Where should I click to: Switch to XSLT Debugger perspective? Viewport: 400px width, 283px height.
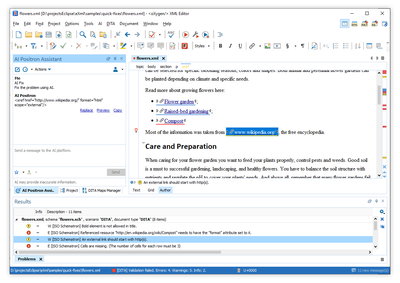[x=365, y=24]
